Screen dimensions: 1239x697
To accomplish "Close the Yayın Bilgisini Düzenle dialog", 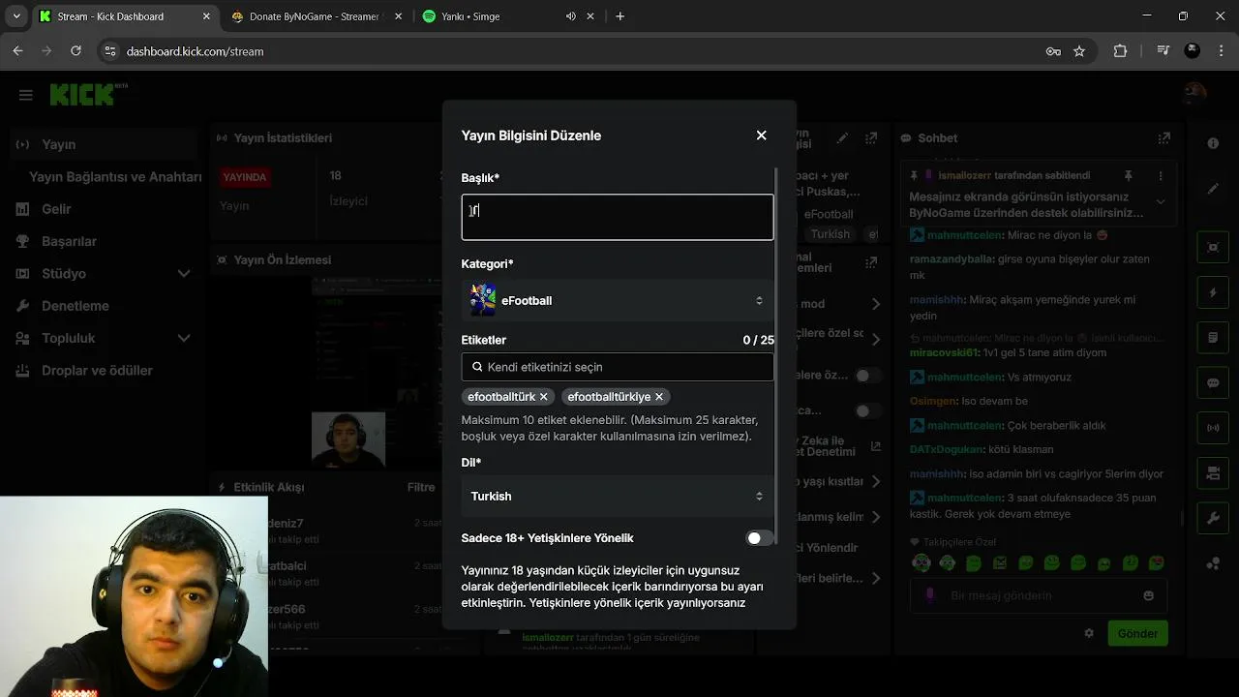I will pos(761,136).
